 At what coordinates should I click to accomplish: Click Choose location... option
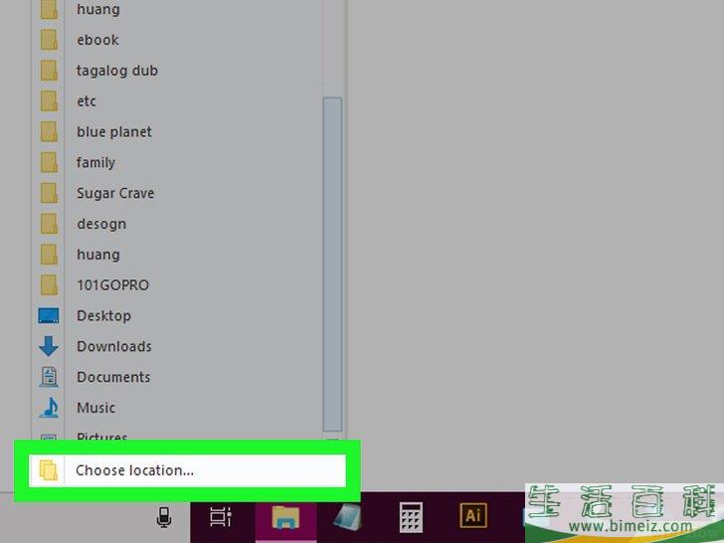[x=134, y=470]
